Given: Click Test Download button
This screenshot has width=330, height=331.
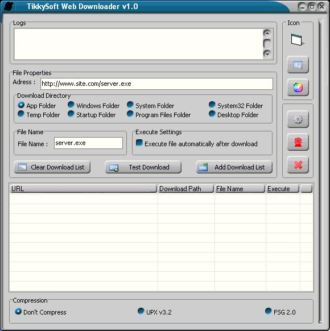Looking at the screenshot, I should click(x=143, y=167).
